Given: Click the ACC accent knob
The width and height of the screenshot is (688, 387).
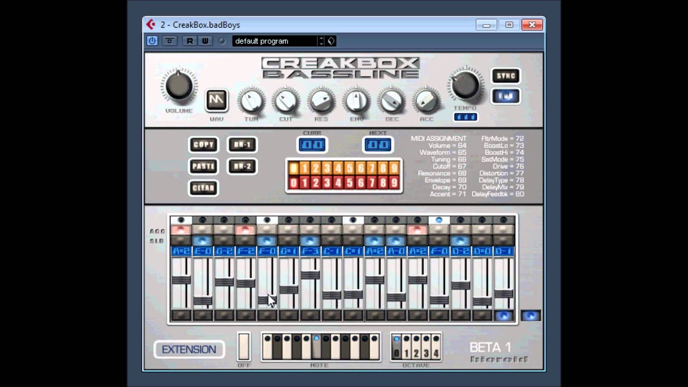Looking at the screenshot, I should tap(426, 101).
